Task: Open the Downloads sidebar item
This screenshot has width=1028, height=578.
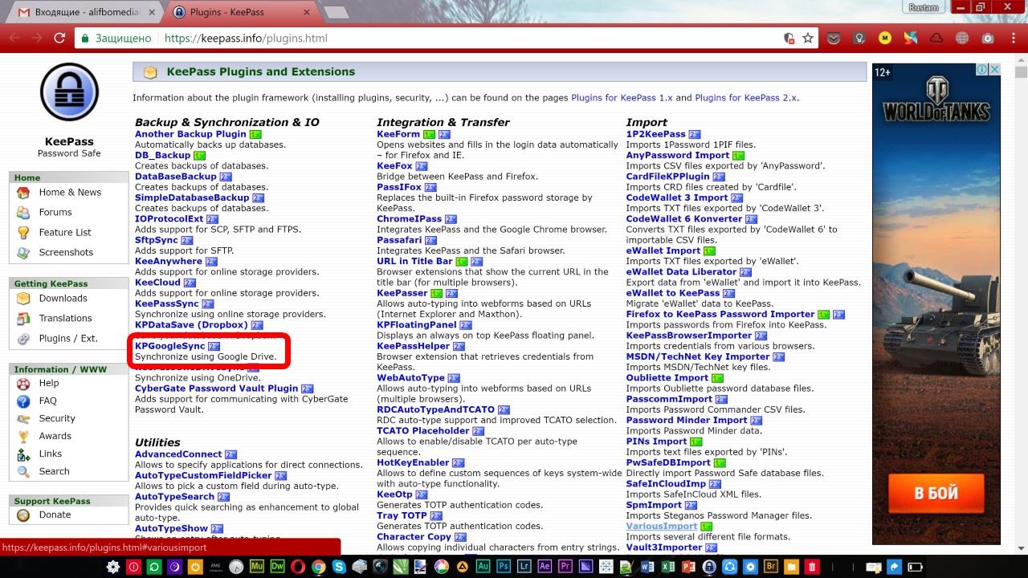Action: click(x=63, y=298)
